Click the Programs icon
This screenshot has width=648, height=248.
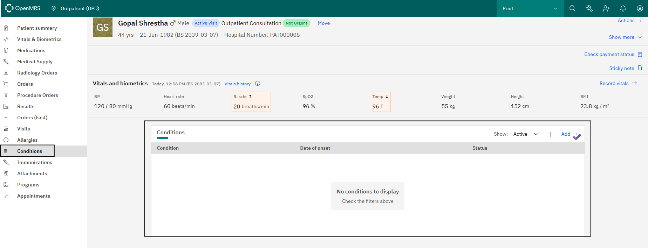click(x=6, y=185)
